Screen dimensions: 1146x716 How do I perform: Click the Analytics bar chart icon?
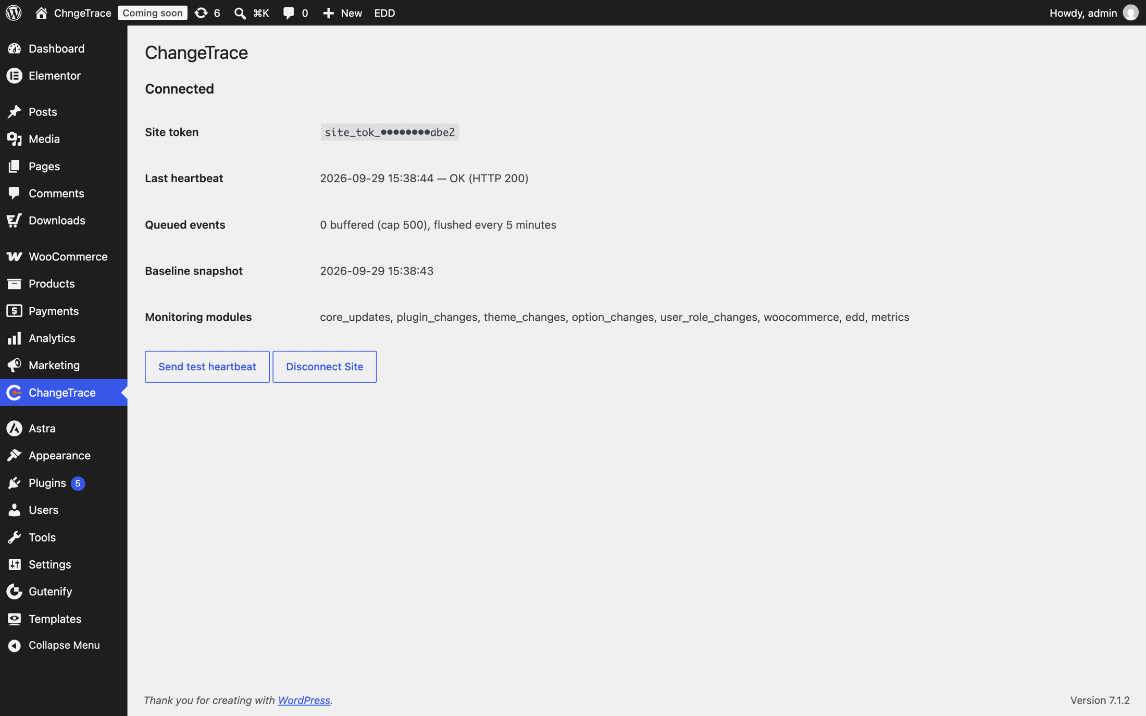tap(15, 338)
